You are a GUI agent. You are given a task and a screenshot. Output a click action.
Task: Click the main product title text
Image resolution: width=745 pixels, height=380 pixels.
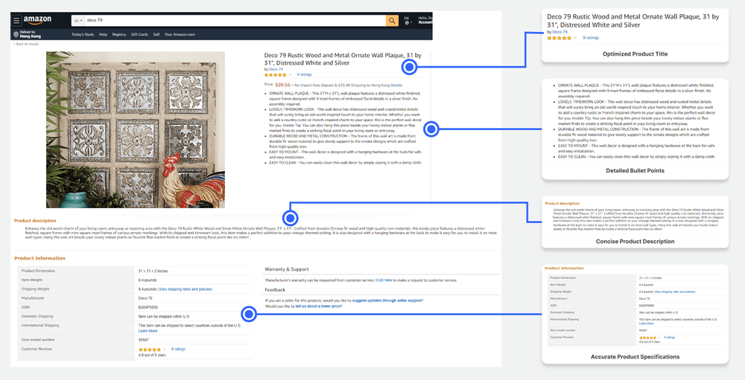tap(343, 59)
